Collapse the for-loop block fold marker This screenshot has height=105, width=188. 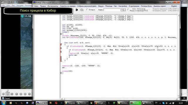(x=61, y=45)
